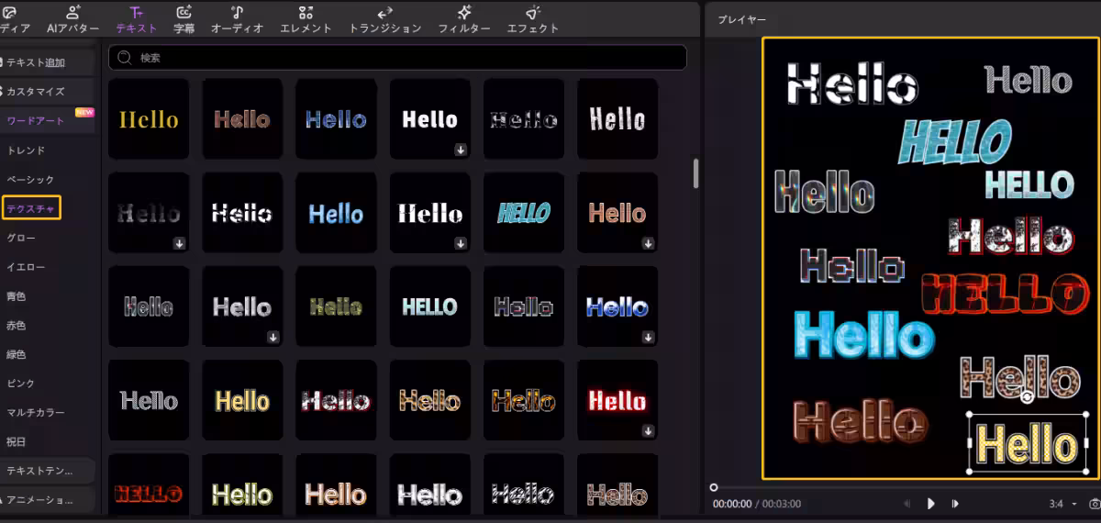The height and width of the screenshot is (523, 1101).
Task: Open the トランジション transitions panel
Action: 385,18
